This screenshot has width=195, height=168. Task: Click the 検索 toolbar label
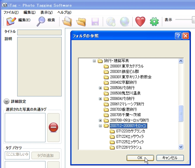(x=51, y=20)
